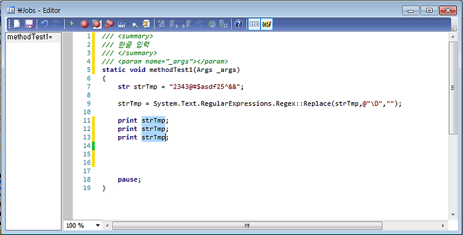Open the Scripts icon in toolbar
The width and height of the screenshot is (463, 235).
click(147, 24)
